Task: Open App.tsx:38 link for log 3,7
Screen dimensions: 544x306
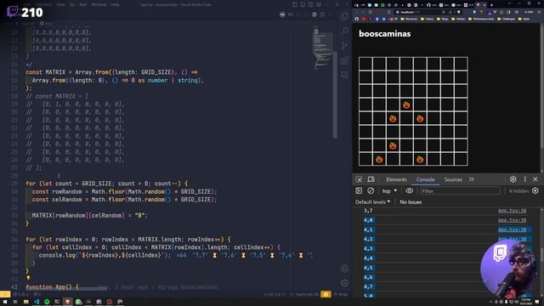Action: (x=512, y=211)
